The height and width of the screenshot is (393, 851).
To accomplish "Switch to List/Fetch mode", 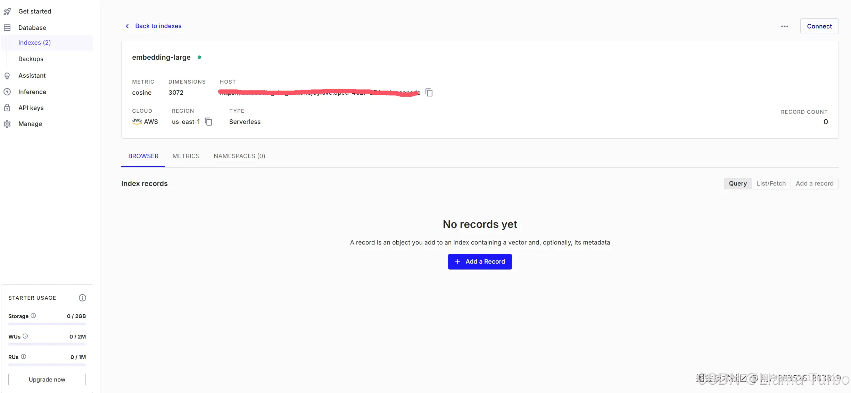I will coord(771,183).
